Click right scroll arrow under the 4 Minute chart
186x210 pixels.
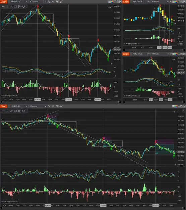[x=184, y=50]
